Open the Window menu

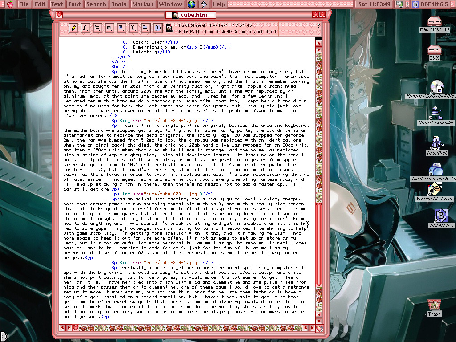(171, 4)
